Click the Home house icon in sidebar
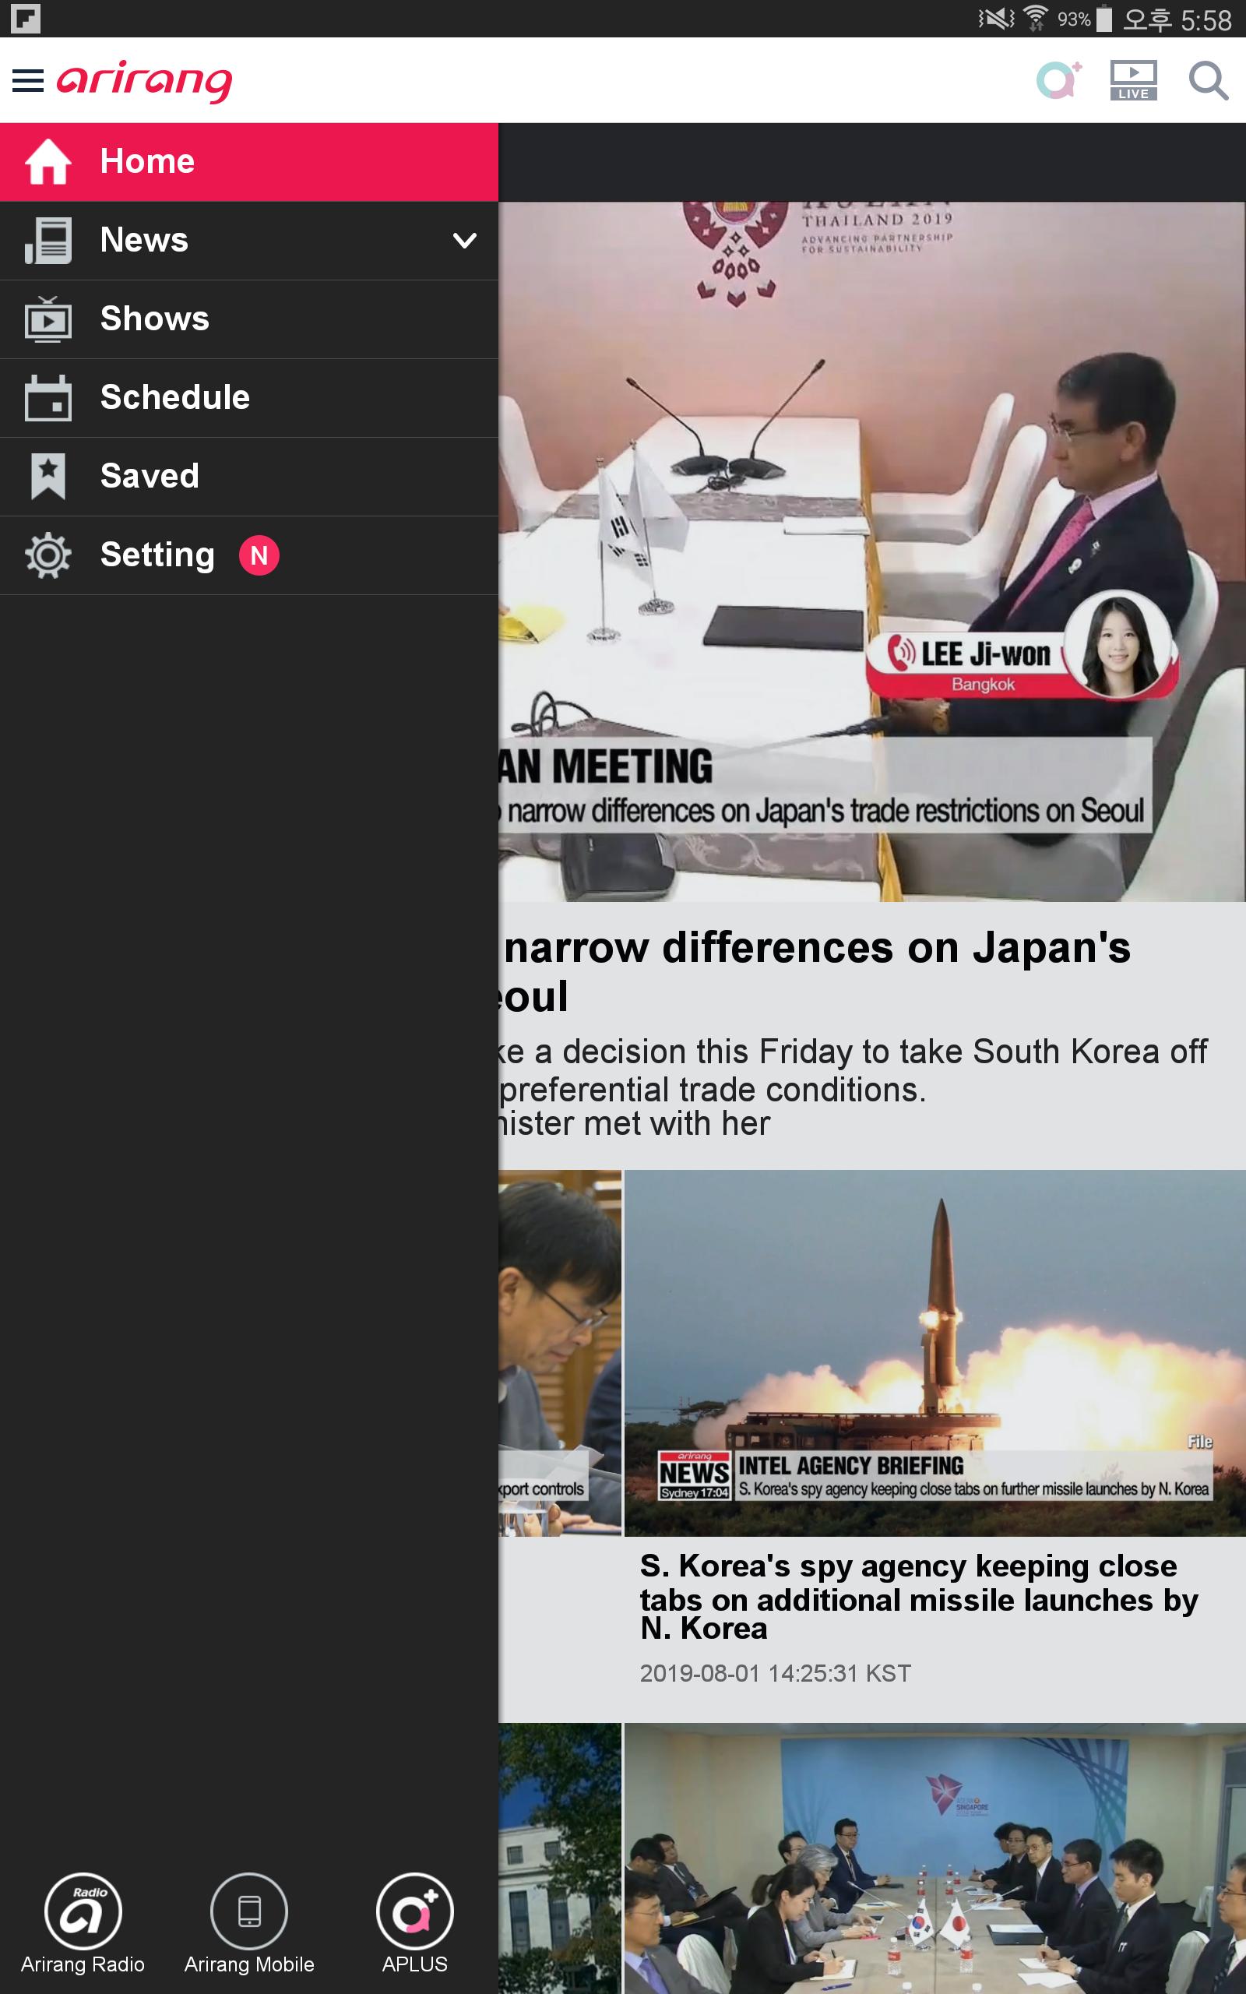This screenshot has height=1994, width=1246. 47,161
